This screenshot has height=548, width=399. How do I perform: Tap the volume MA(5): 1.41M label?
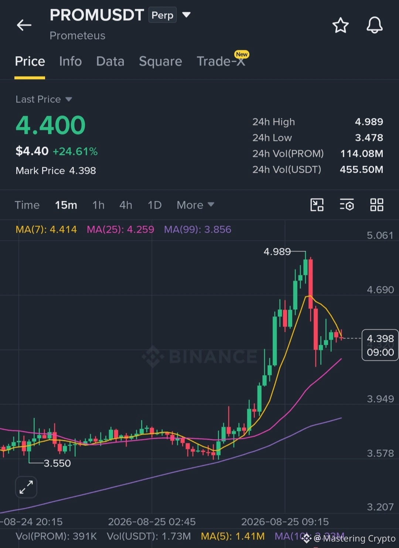[233, 536]
